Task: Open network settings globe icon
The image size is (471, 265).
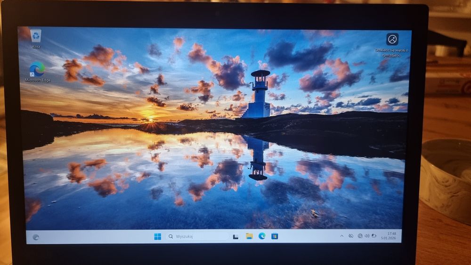Action: [x=360, y=236]
